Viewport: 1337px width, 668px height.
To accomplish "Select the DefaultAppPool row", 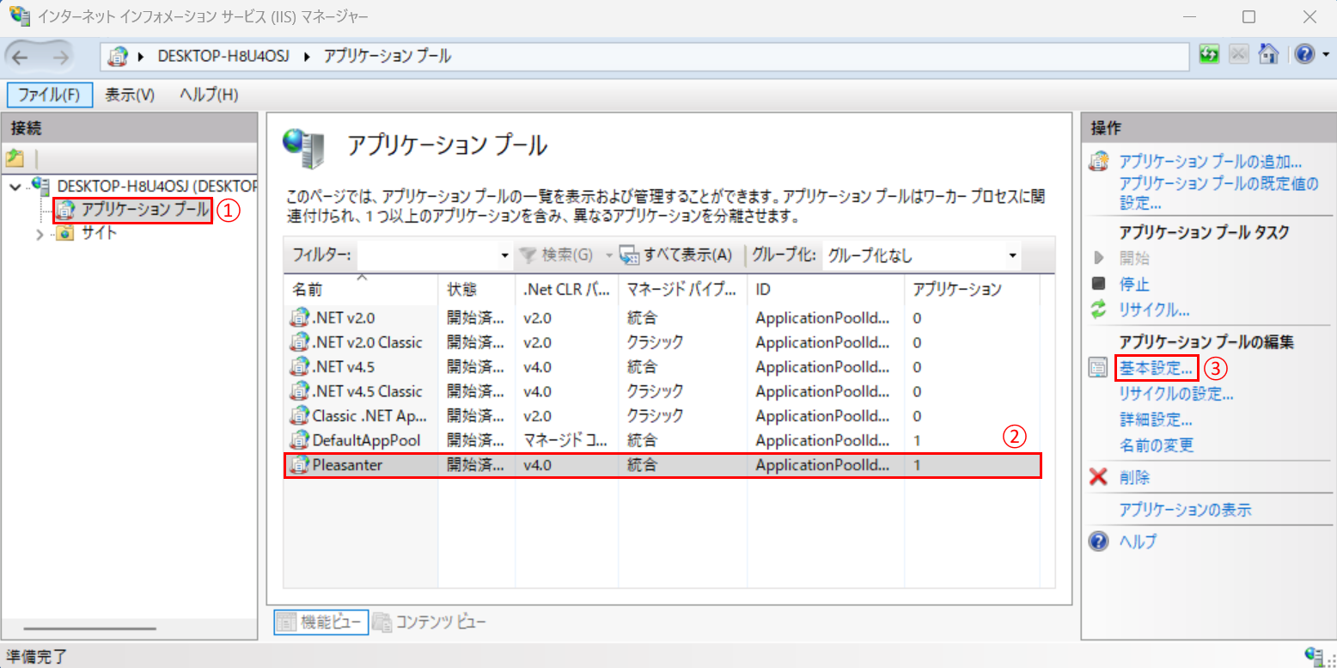I will click(x=662, y=440).
